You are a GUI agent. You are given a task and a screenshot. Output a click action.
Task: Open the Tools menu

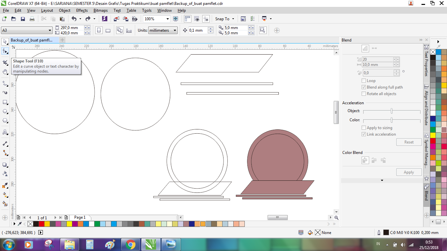(x=147, y=10)
